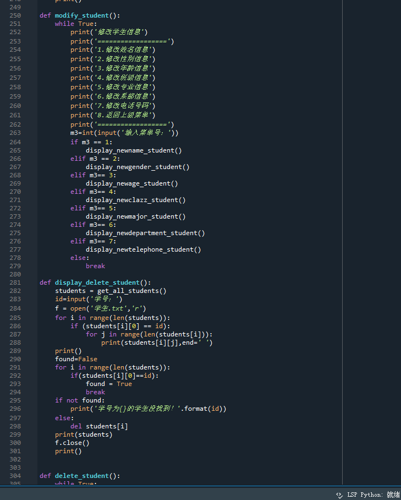Click the string '6.修改系部信息'
The image size is (401, 500).
click(123, 96)
